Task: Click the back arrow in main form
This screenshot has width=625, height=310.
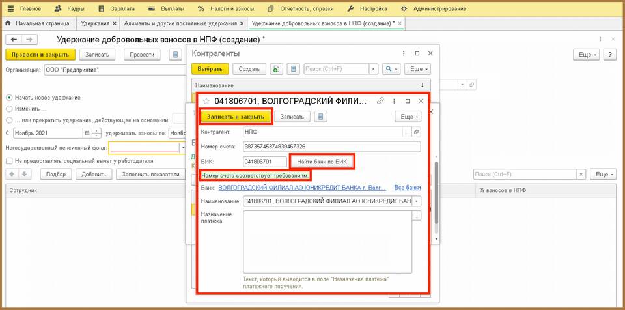Action: point(14,40)
